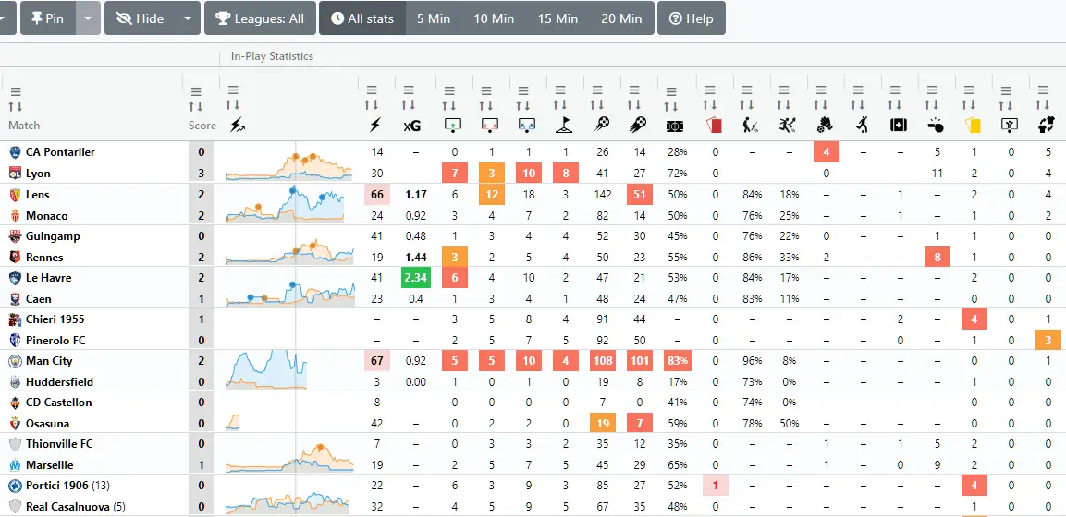Sort by red cards column arrows
Viewport: 1066px width, 517px height.
(710, 104)
